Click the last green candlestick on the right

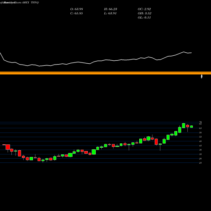point(192,127)
